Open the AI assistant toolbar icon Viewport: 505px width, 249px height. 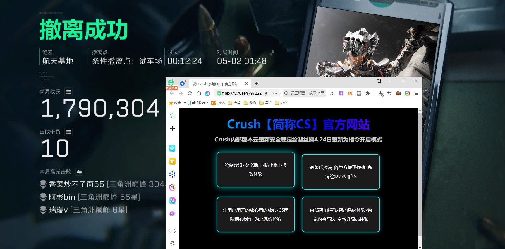pyautogui.click(x=207, y=93)
